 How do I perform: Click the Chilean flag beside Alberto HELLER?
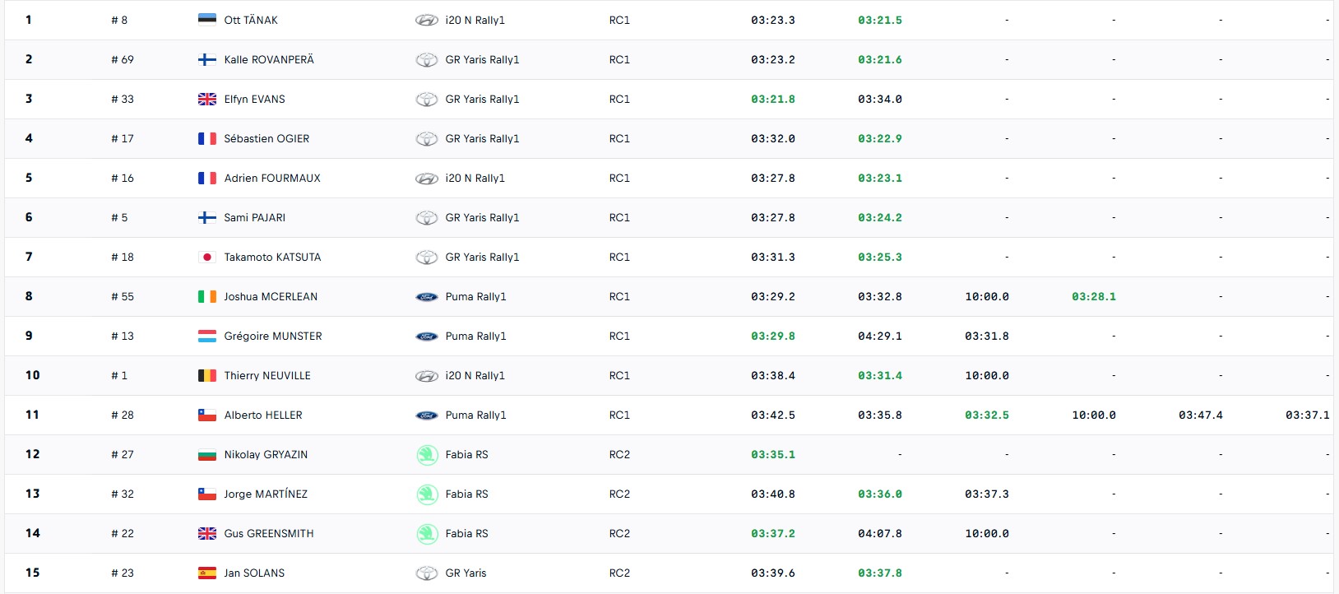coord(207,415)
